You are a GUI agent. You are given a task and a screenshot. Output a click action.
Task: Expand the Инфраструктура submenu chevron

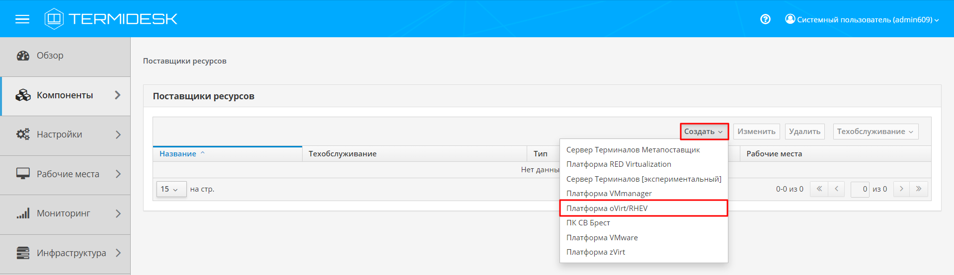[x=118, y=253]
